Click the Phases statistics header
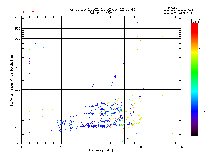Screen dimensions: 213x160 click(172, 8)
